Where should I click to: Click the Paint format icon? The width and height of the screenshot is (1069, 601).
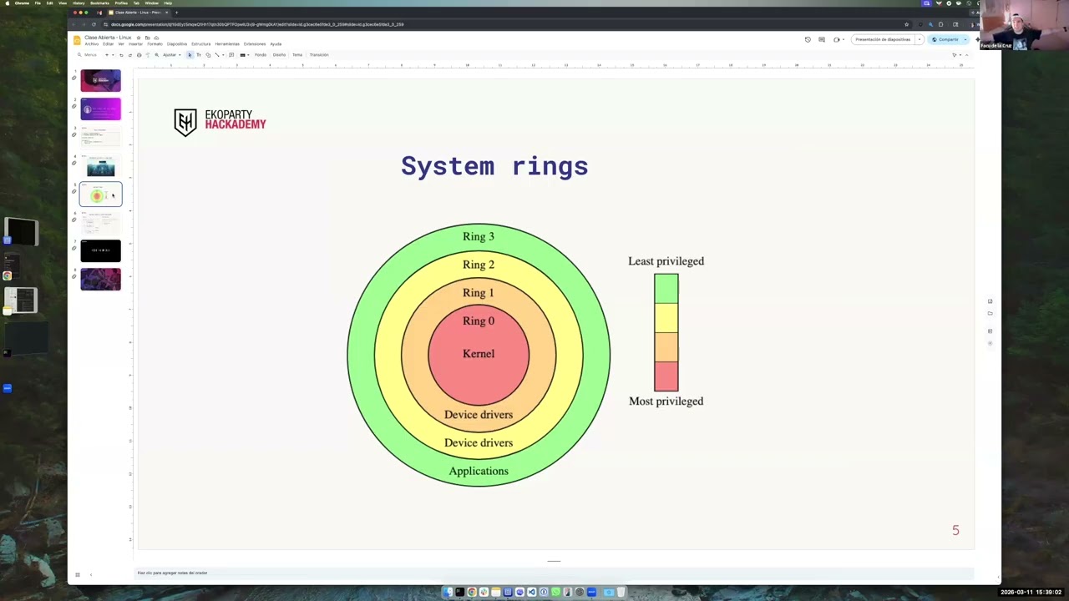coord(148,55)
